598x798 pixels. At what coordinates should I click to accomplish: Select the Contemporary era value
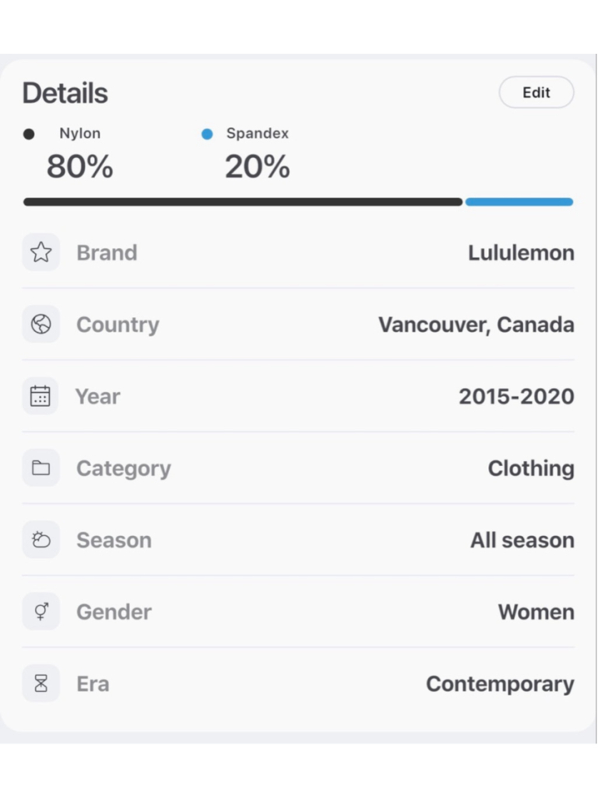coord(500,684)
